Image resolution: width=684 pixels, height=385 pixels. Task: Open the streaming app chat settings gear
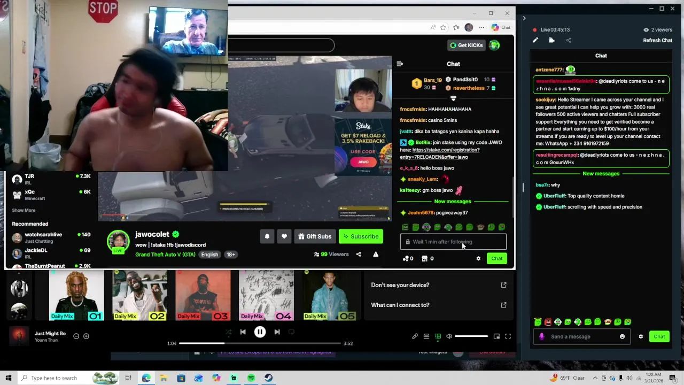[641, 337]
